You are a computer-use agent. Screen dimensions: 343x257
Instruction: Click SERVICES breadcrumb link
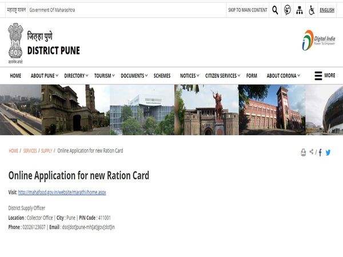coord(30,151)
